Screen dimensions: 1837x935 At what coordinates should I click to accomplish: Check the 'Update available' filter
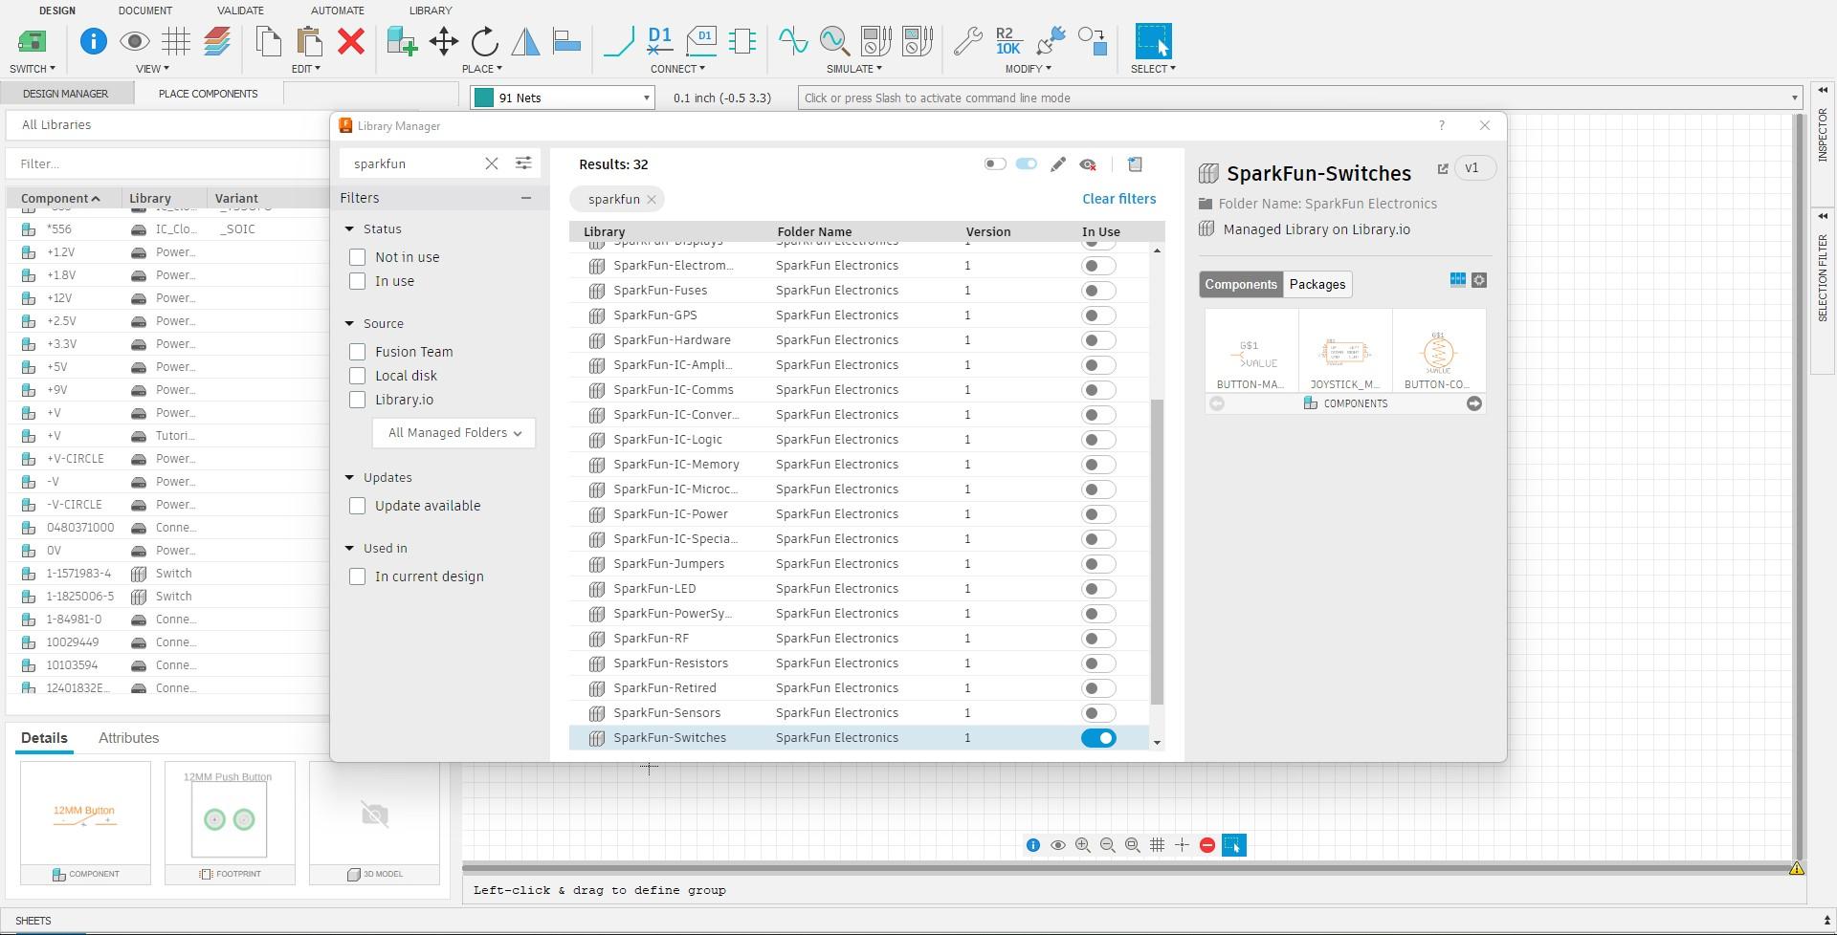(358, 506)
